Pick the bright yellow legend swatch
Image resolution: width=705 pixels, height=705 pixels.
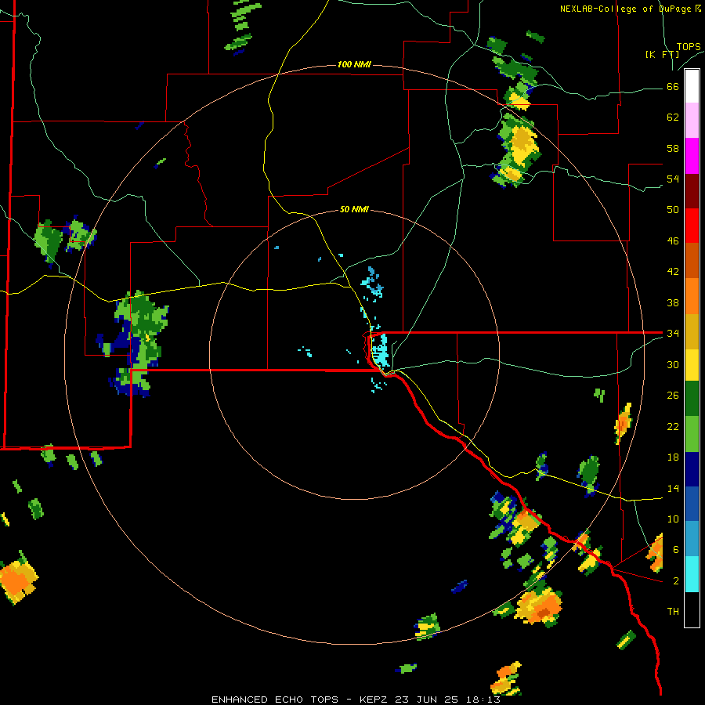coord(692,365)
